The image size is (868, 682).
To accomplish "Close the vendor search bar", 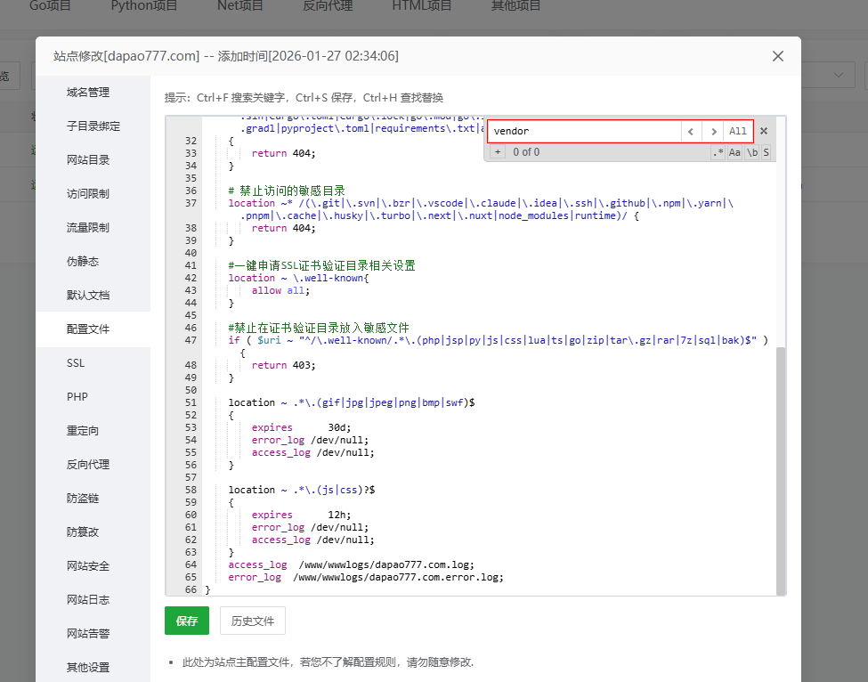I will pos(763,131).
